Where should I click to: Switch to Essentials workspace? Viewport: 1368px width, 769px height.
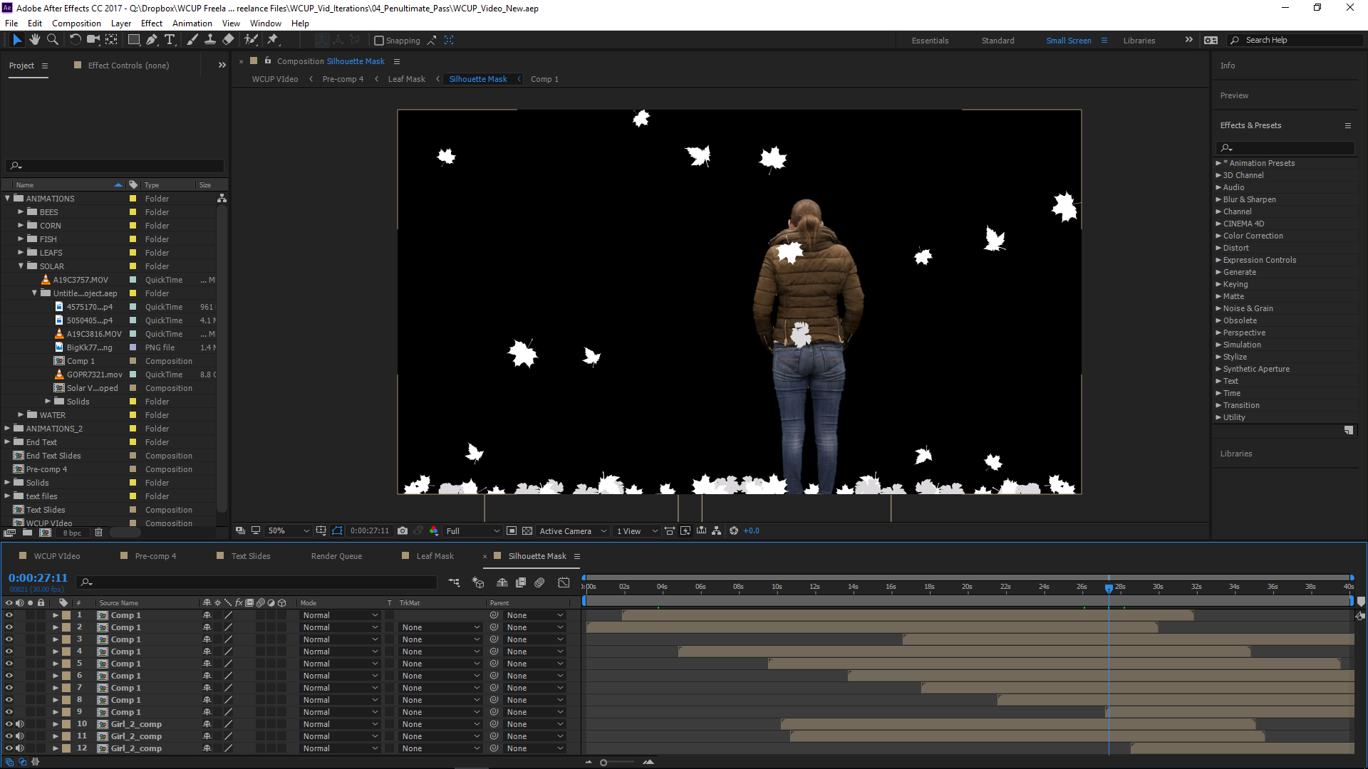point(930,41)
